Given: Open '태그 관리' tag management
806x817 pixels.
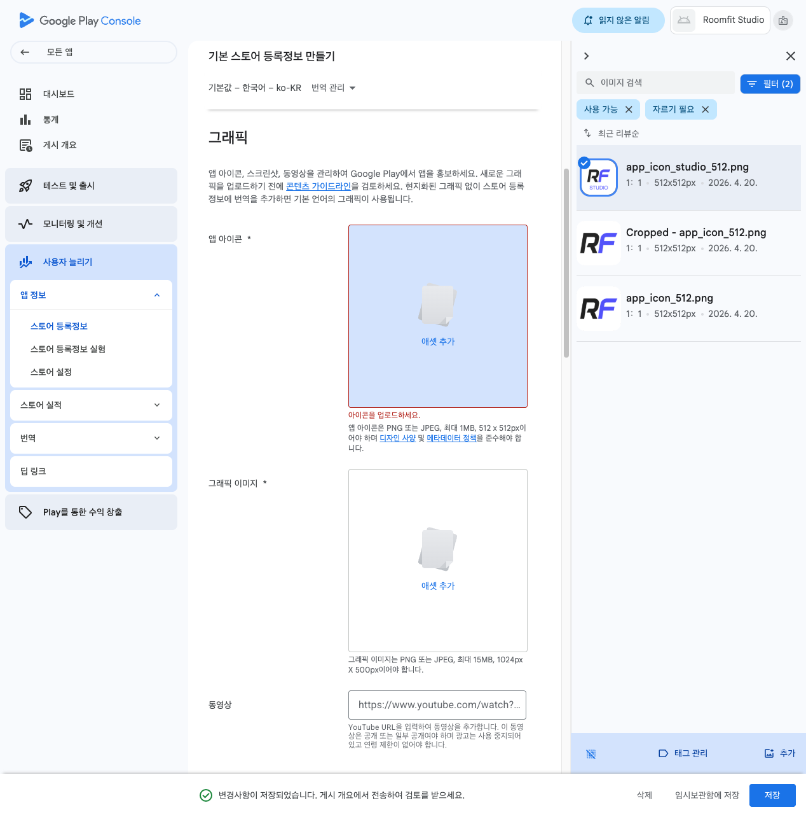Looking at the screenshot, I should [683, 753].
